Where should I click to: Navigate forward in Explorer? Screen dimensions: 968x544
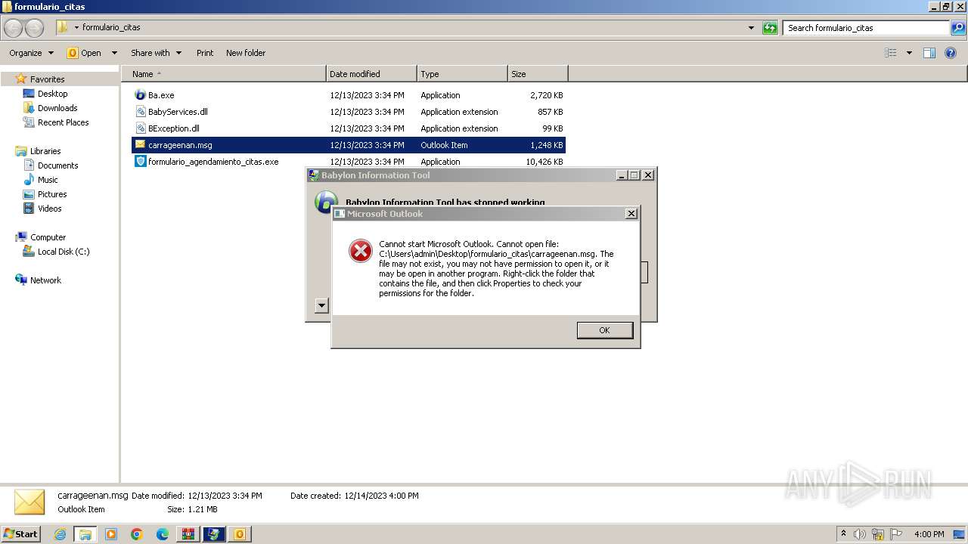[34, 28]
